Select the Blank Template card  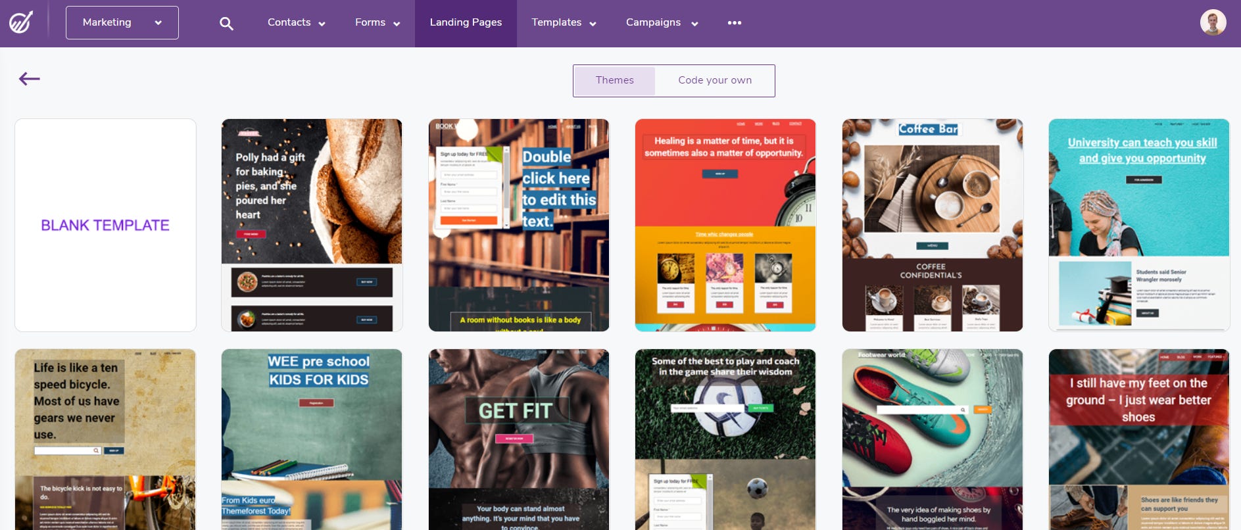tap(105, 225)
